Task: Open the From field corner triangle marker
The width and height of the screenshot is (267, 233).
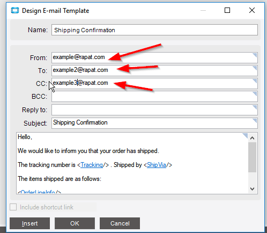Action: 255,55
